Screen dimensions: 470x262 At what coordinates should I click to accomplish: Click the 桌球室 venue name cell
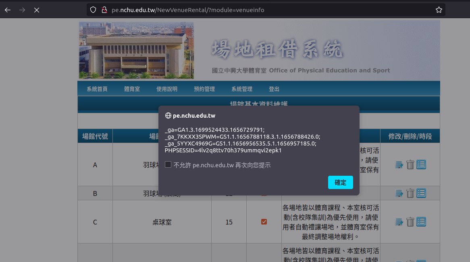(x=162, y=222)
